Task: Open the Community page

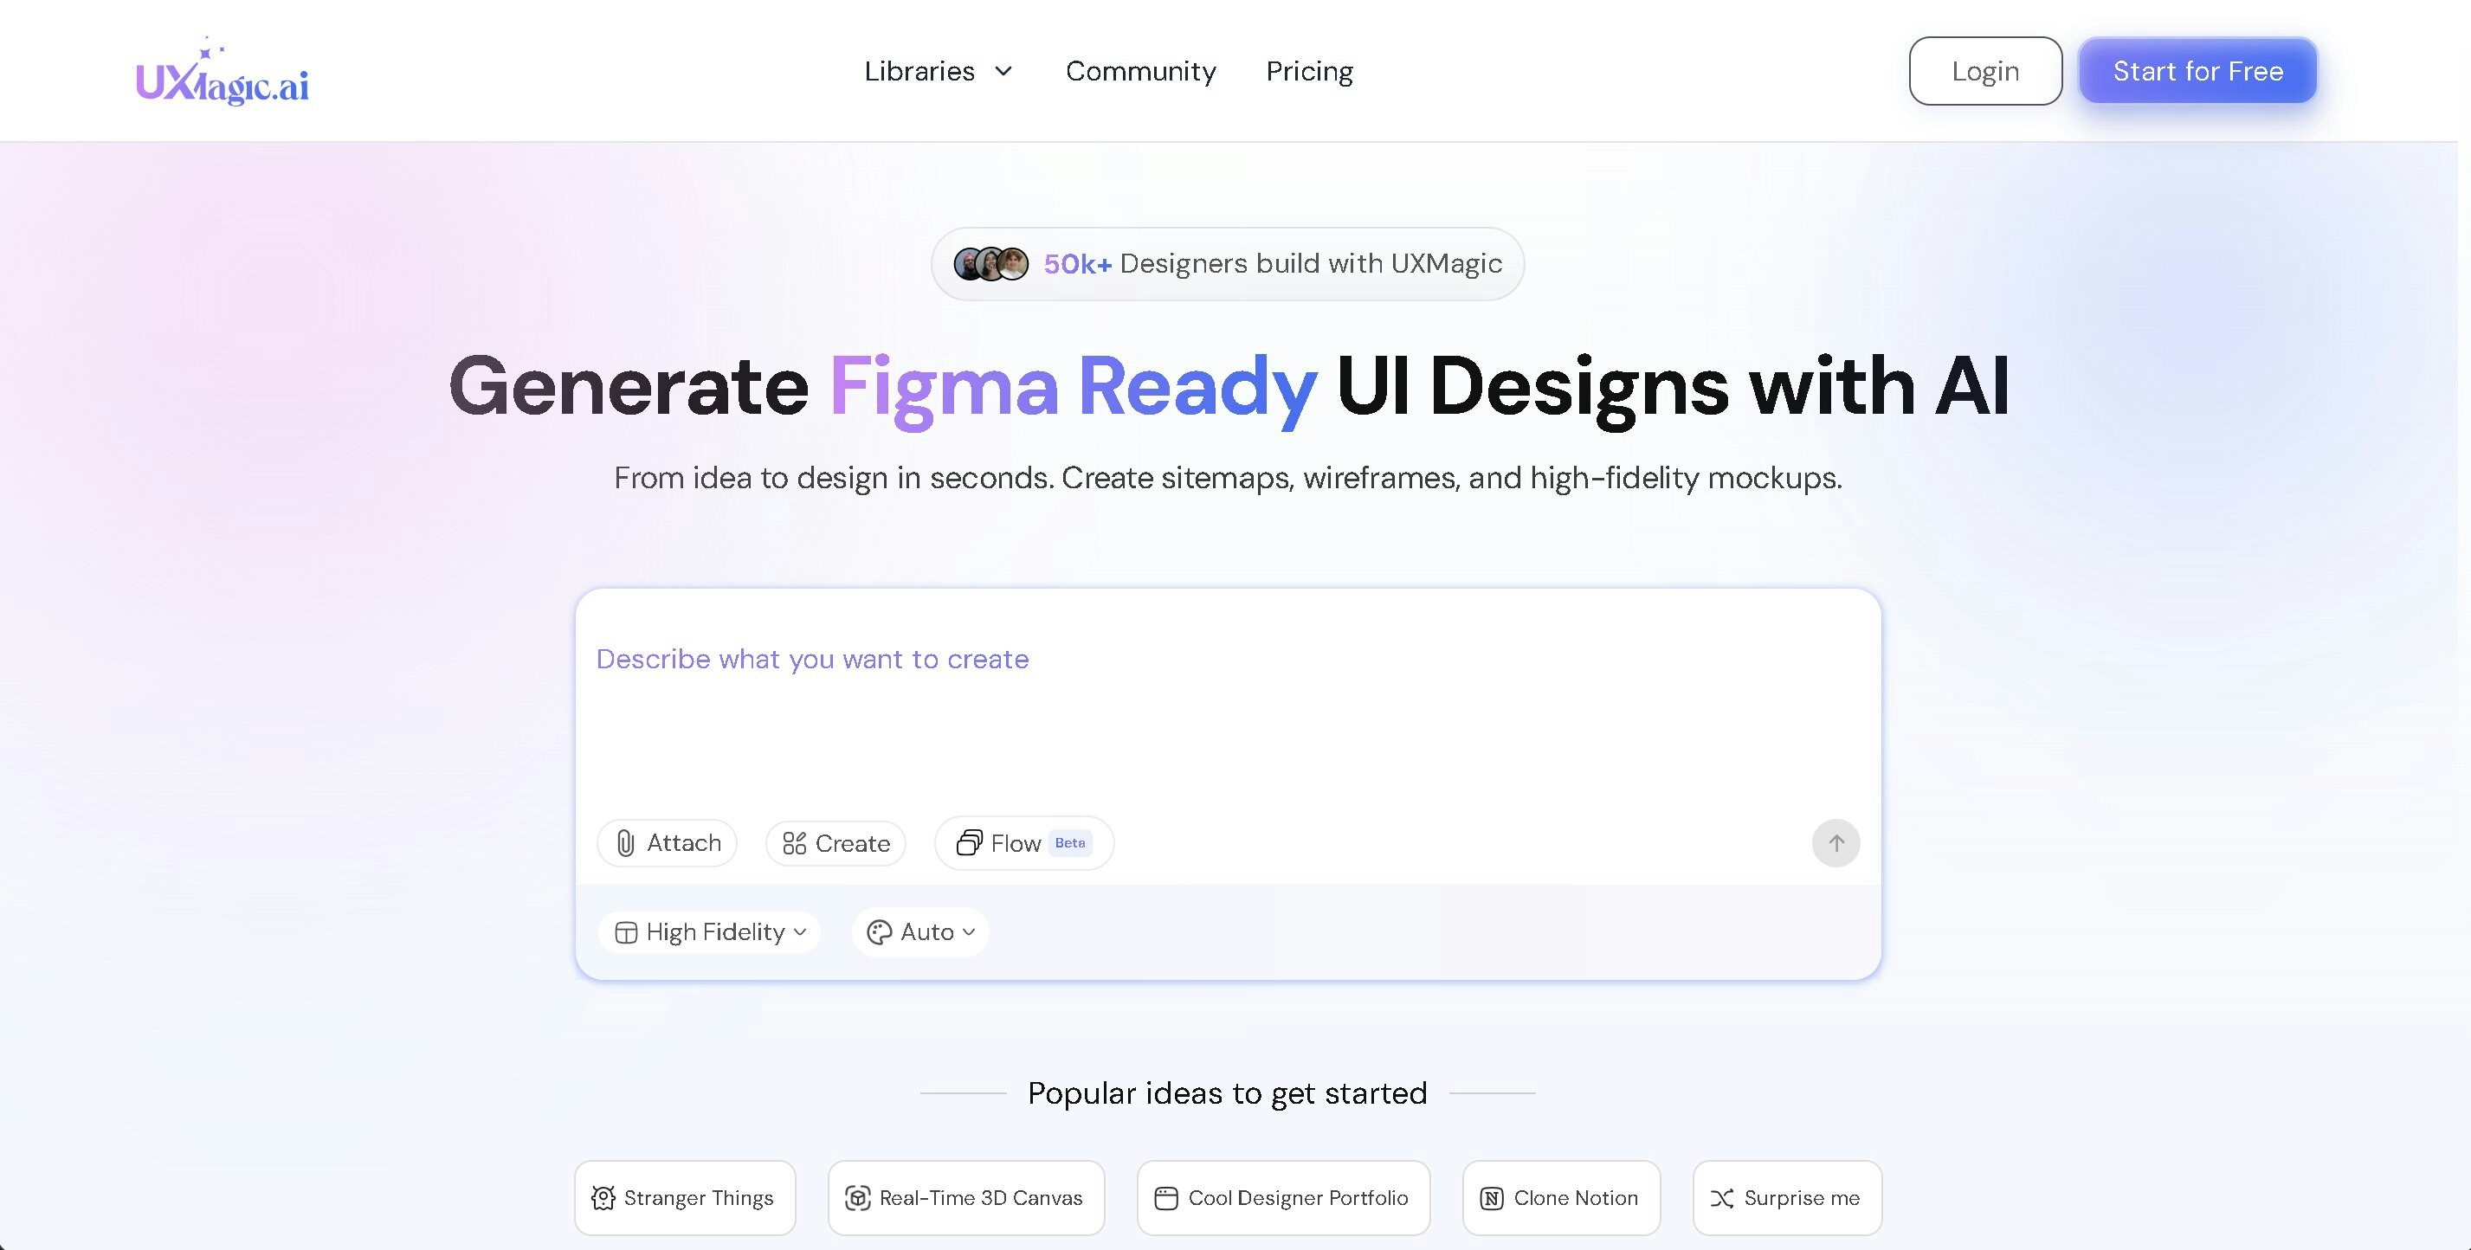Action: [1141, 71]
